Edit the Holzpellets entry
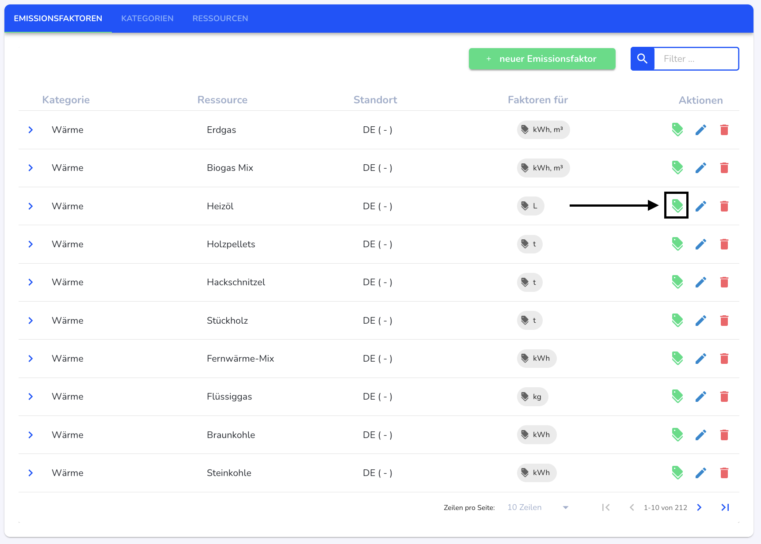The width and height of the screenshot is (761, 544). tap(700, 244)
